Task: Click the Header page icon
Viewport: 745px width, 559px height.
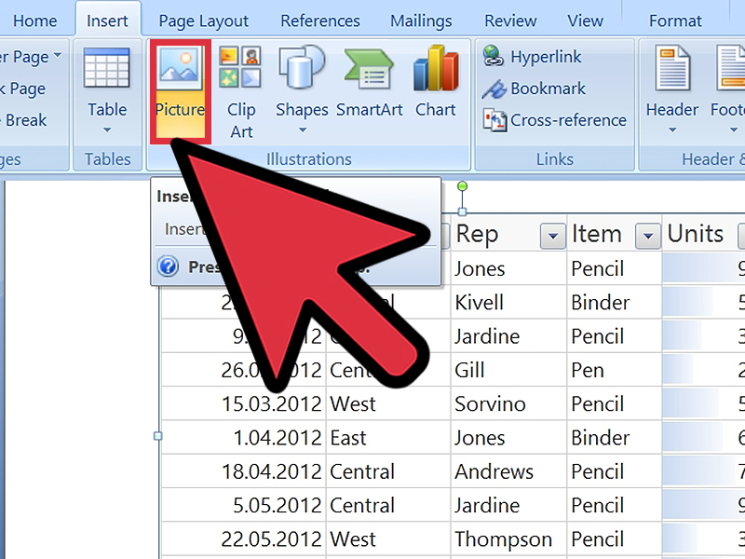Action: [671, 67]
